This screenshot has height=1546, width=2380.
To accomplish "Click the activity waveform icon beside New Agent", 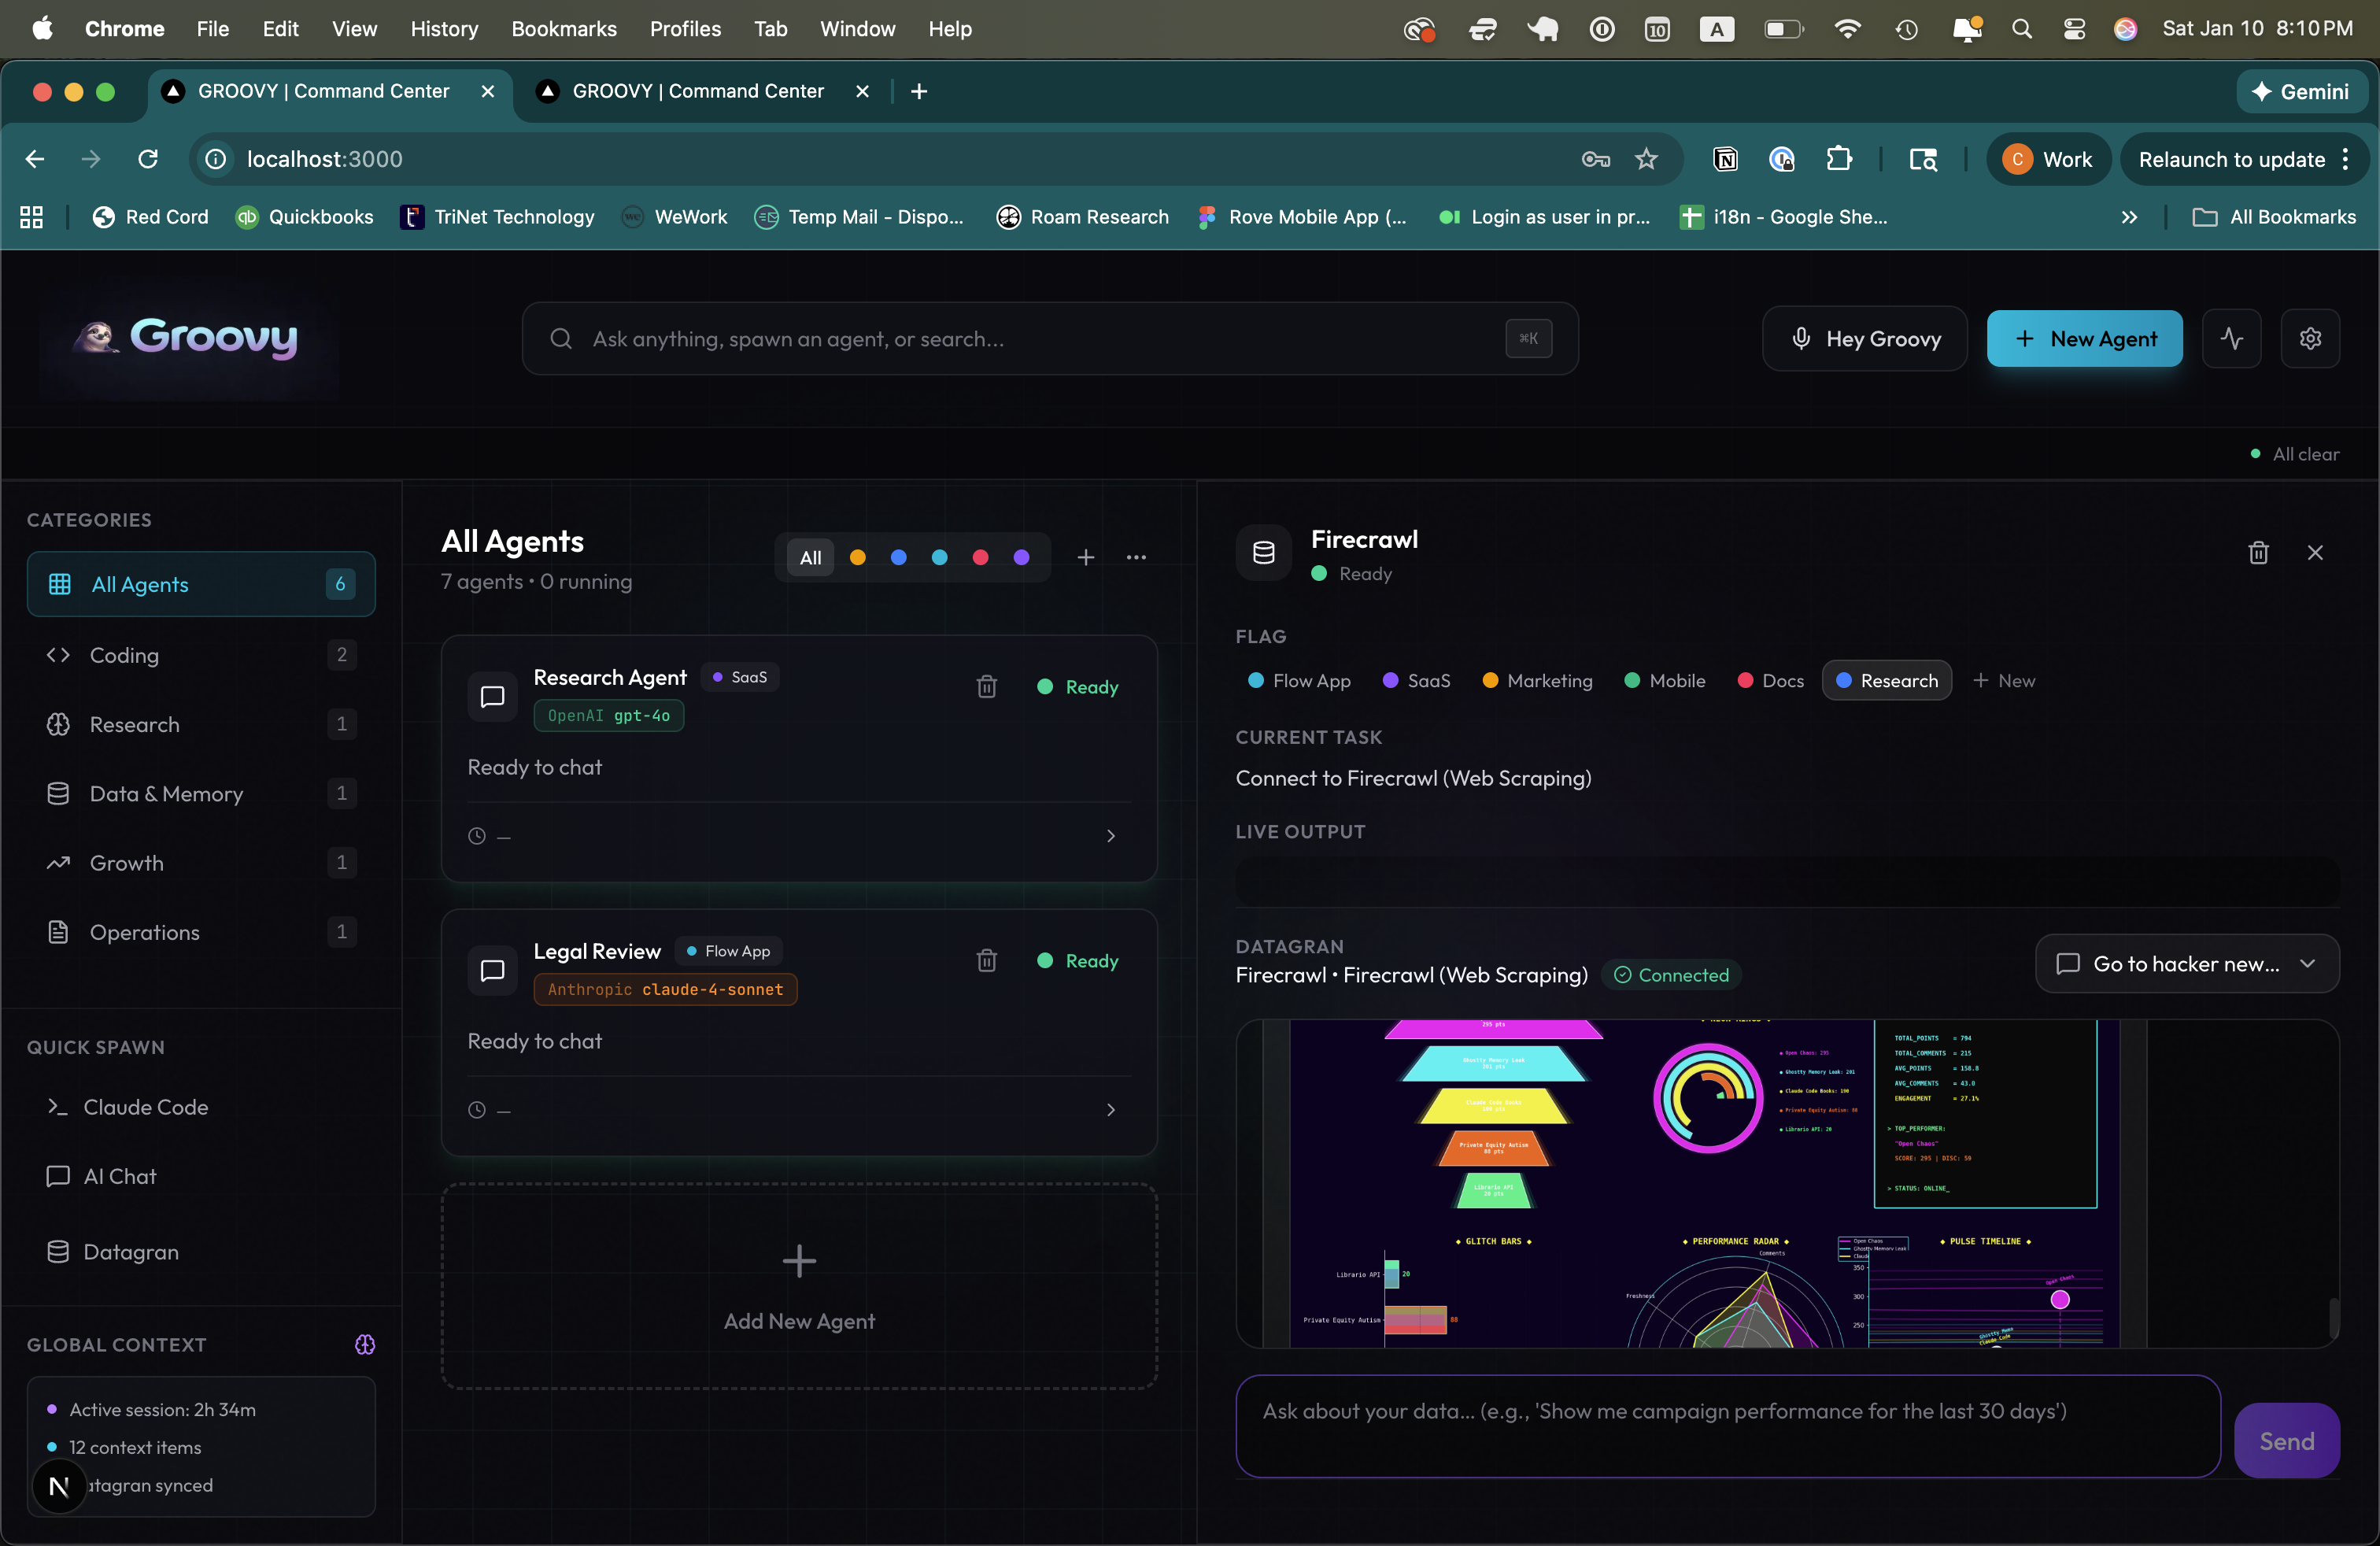I will click(x=2231, y=338).
